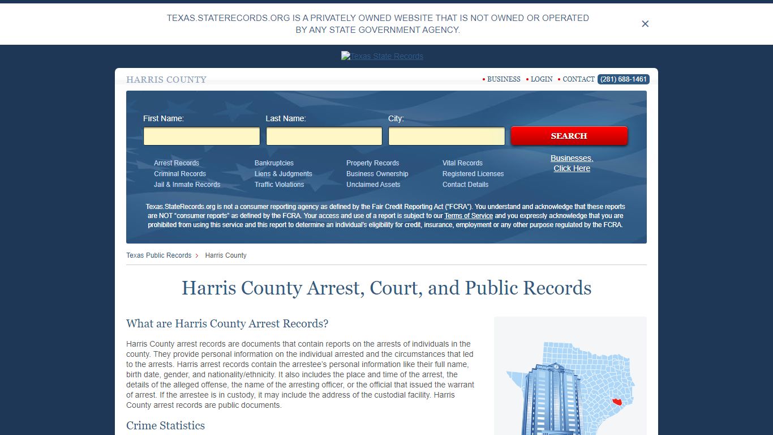Image resolution: width=773 pixels, height=435 pixels.
Task: Click the What are Harris County Arrest Records heading
Action: (227, 323)
